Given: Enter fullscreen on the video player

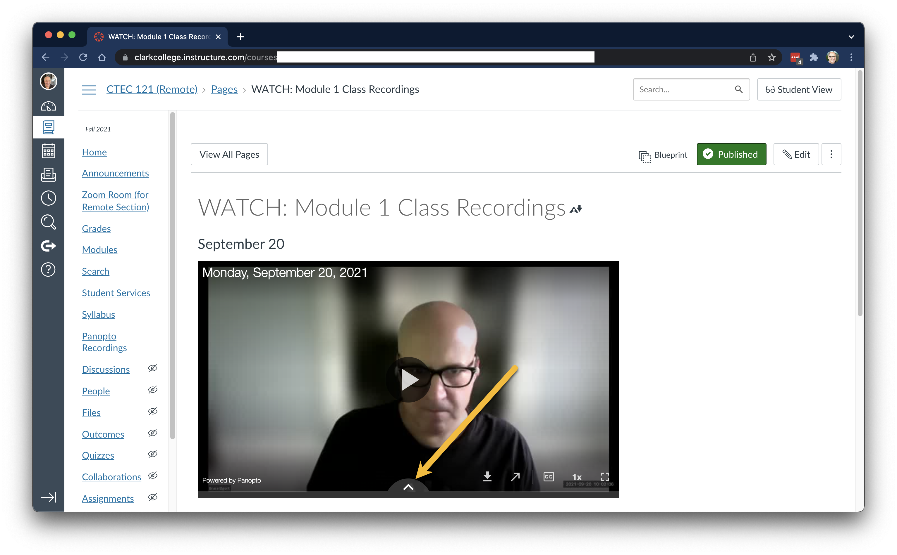Looking at the screenshot, I should [605, 476].
